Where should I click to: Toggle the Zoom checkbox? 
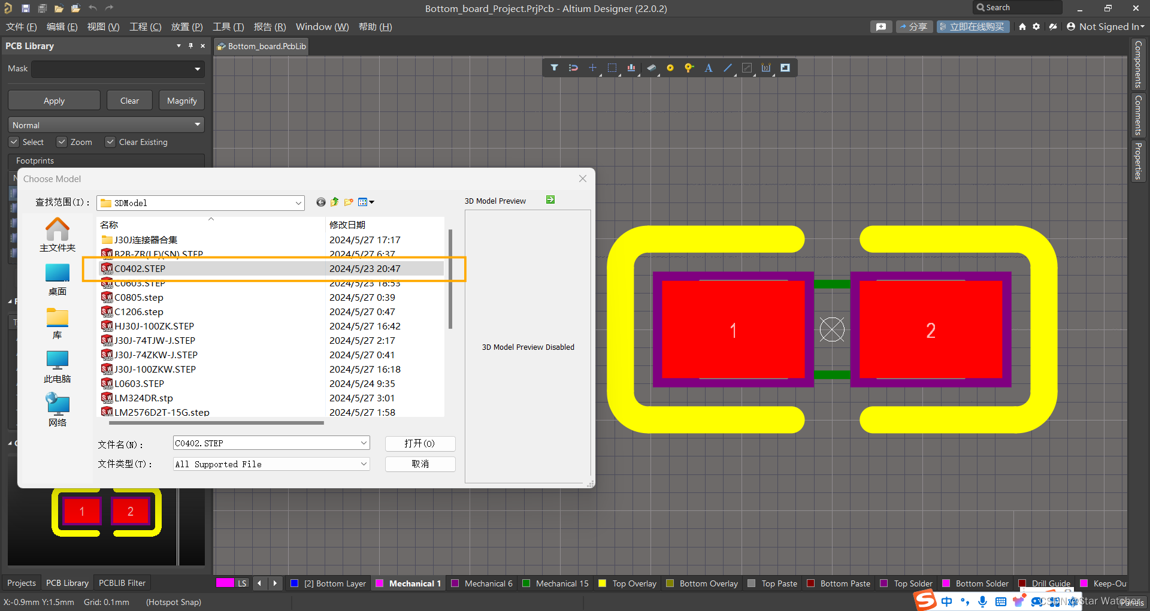coord(61,142)
